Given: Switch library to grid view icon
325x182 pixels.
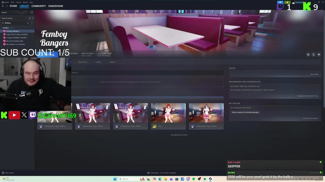Looking at the screenshot, I should click(32, 12).
